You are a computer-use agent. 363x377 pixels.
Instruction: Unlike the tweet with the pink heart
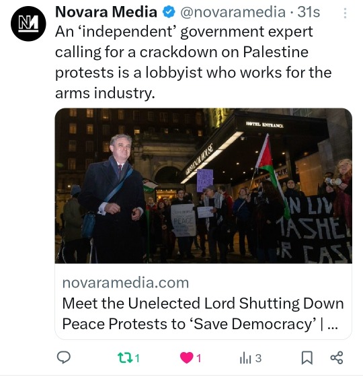[187, 357]
